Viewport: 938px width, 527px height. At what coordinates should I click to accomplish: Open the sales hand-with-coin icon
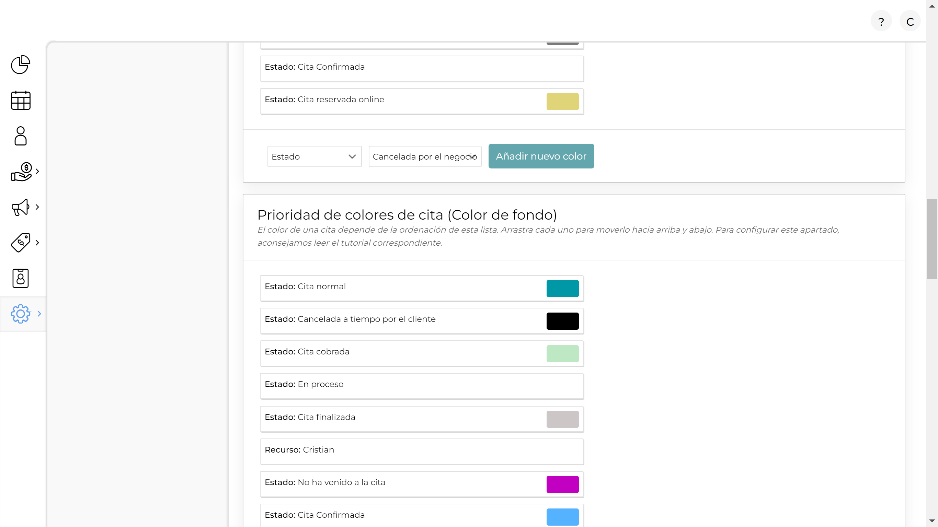(x=21, y=172)
